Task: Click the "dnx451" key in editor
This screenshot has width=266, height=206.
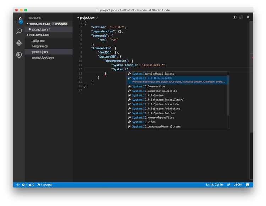Action: click(x=104, y=53)
